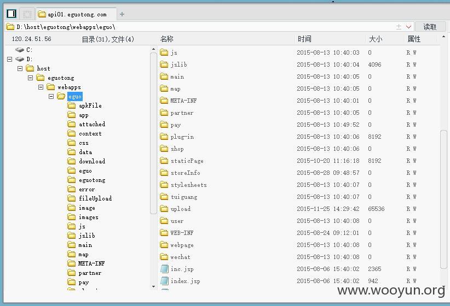Viewport: 450px width, 306px height.
Task: Collapse the host folder node
Action: coord(20,68)
